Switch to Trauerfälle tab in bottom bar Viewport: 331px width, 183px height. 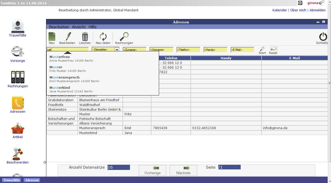[12, 180]
